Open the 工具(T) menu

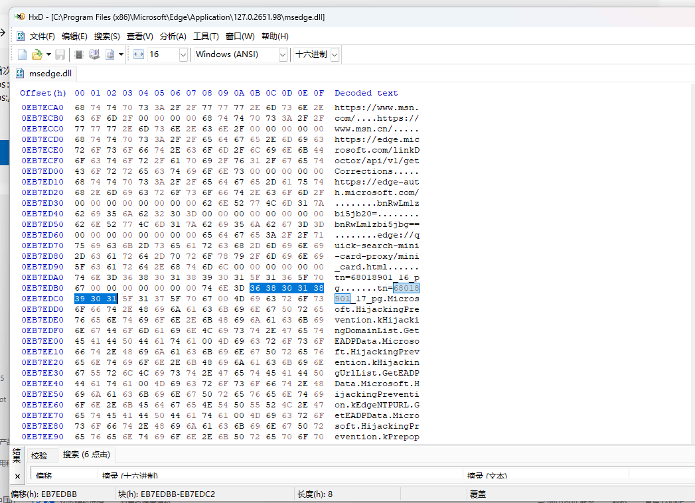pyautogui.click(x=206, y=36)
